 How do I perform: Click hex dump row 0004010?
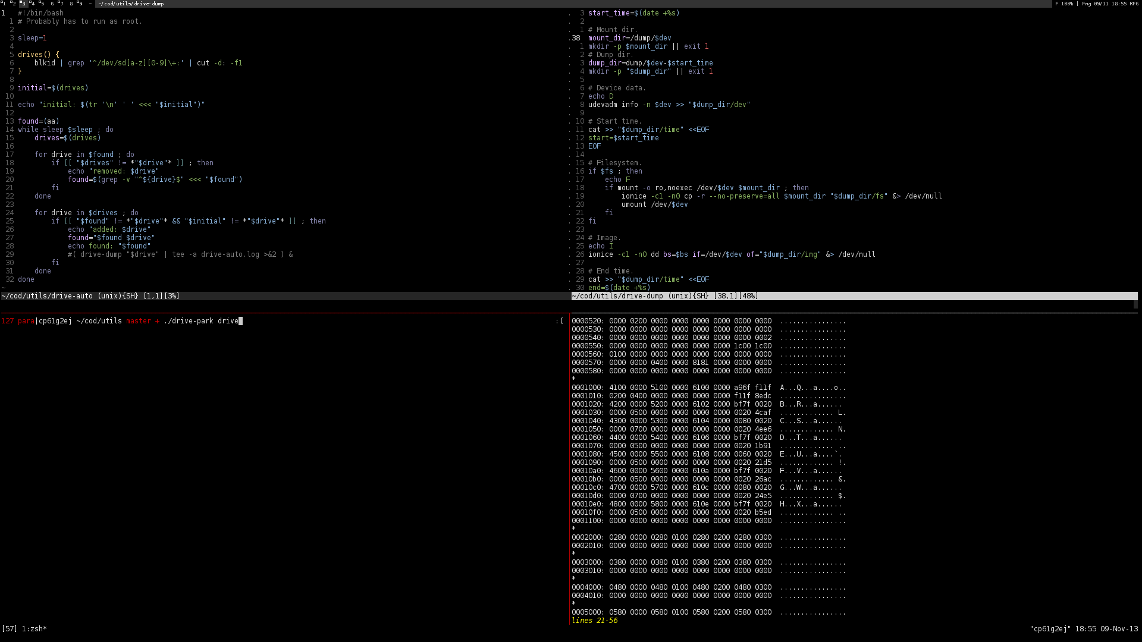tap(708, 596)
